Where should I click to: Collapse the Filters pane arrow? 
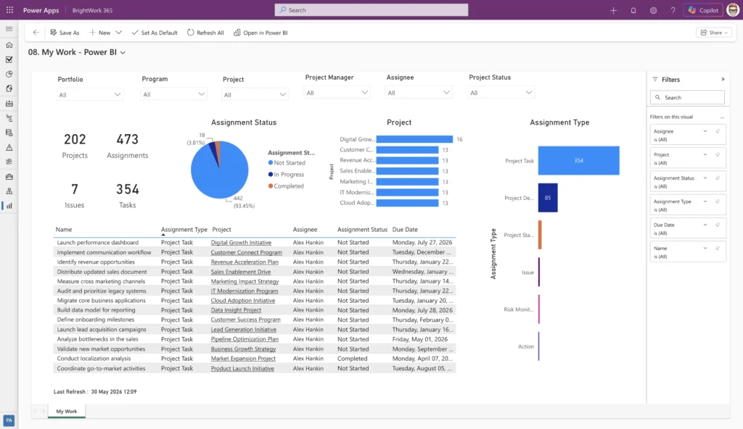[723, 80]
